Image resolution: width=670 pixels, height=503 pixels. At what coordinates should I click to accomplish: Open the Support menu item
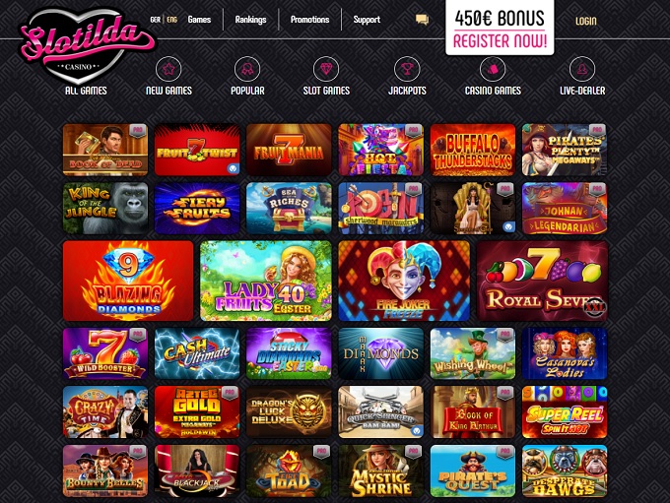pyautogui.click(x=367, y=20)
